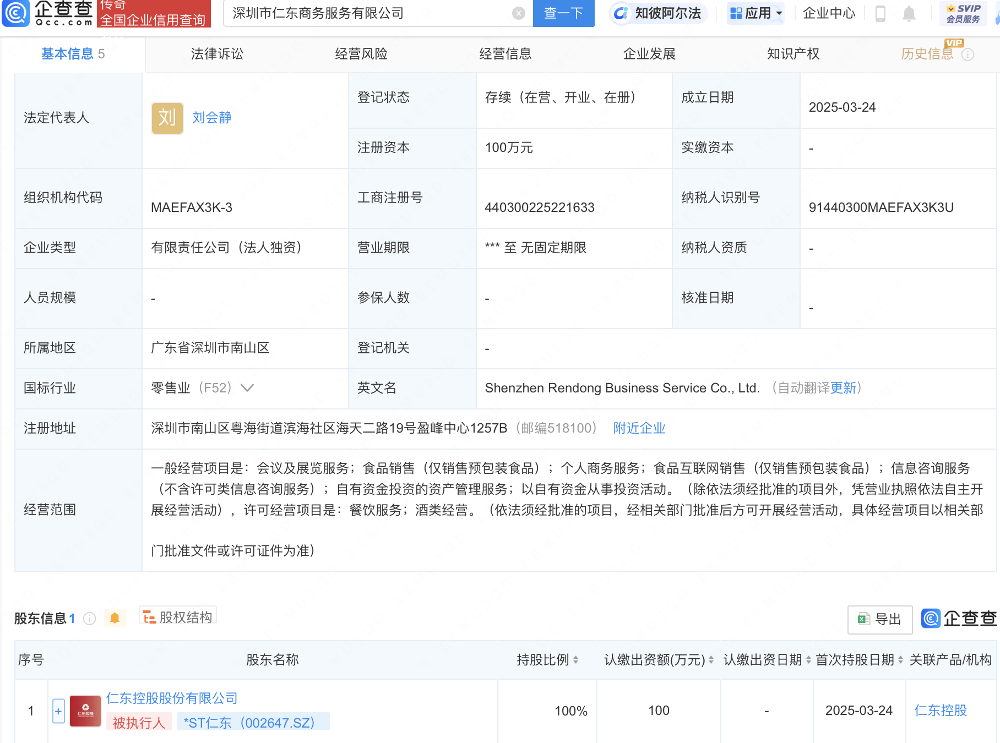Click 附近企业 link after address
This screenshot has width=1000, height=743.
click(639, 428)
